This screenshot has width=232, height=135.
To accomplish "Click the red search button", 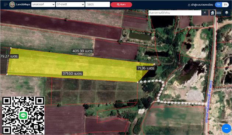I will [x=121, y=4].
